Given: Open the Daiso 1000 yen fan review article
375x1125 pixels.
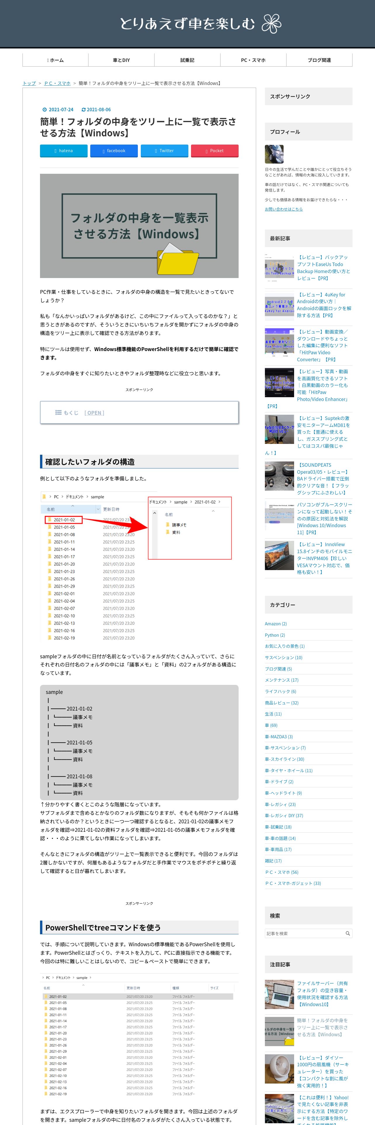Looking at the screenshot, I should 323,1072.
